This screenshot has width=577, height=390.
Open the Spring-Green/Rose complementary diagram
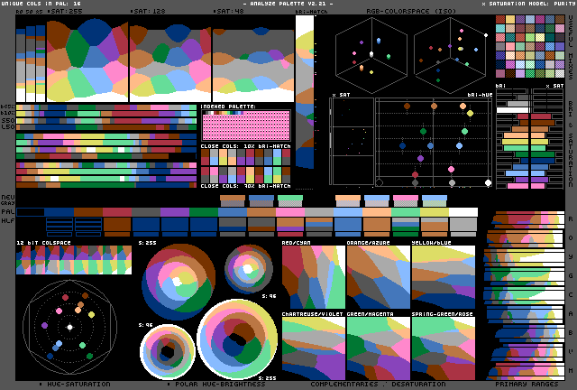[x=444, y=348]
